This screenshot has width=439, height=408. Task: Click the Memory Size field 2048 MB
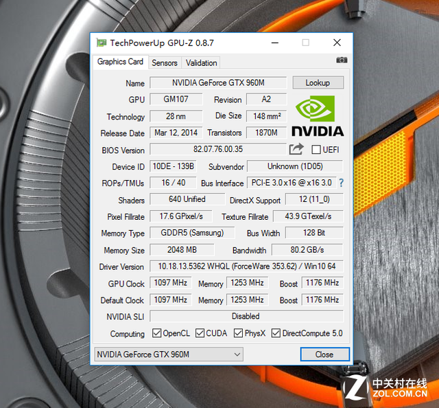click(182, 249)
